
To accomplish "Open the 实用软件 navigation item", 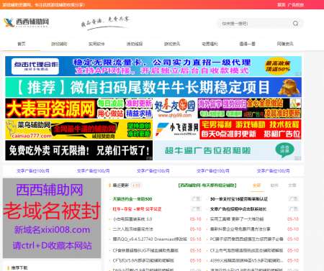I will point(96,44).
